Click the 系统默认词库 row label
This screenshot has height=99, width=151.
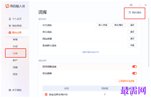click(x=50, y=45)
